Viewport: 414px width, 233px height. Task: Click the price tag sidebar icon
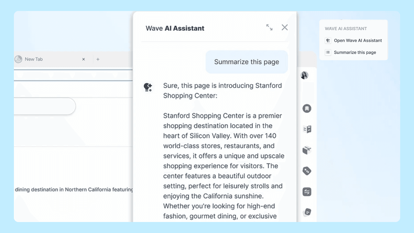pyautogui.click(x=307, y=171)
